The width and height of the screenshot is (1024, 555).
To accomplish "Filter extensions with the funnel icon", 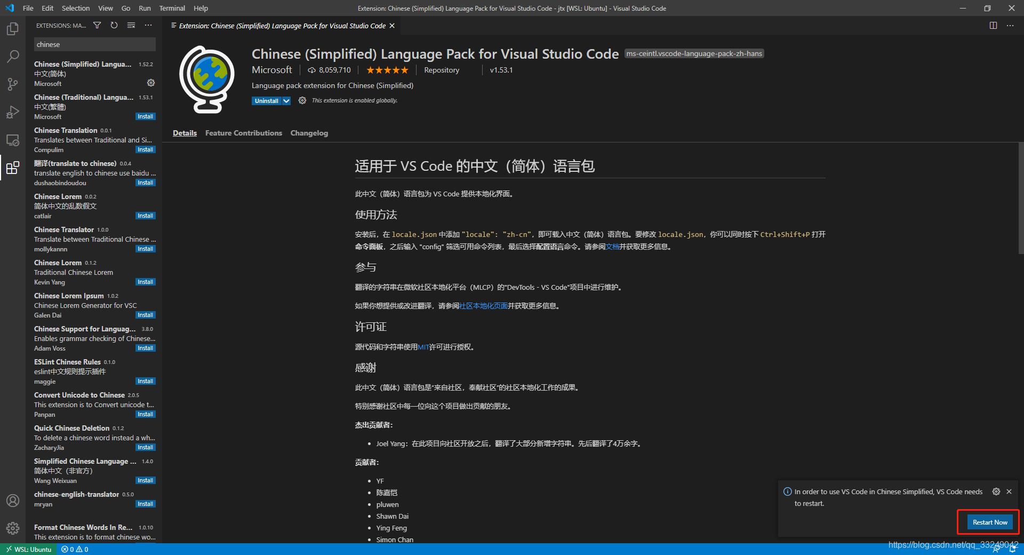I will pos(97,25).
